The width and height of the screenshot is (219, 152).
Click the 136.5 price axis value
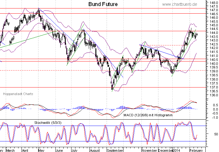(214, 91)
